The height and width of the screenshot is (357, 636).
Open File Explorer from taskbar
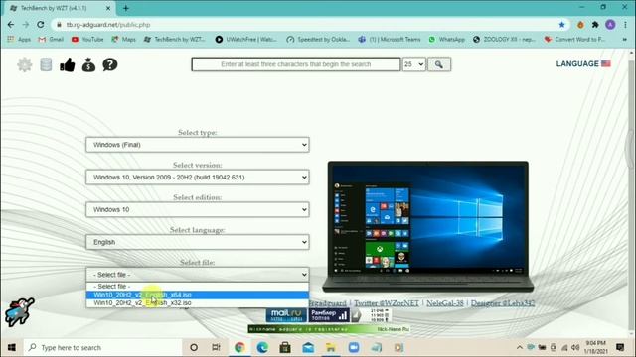tap(331, 347)
